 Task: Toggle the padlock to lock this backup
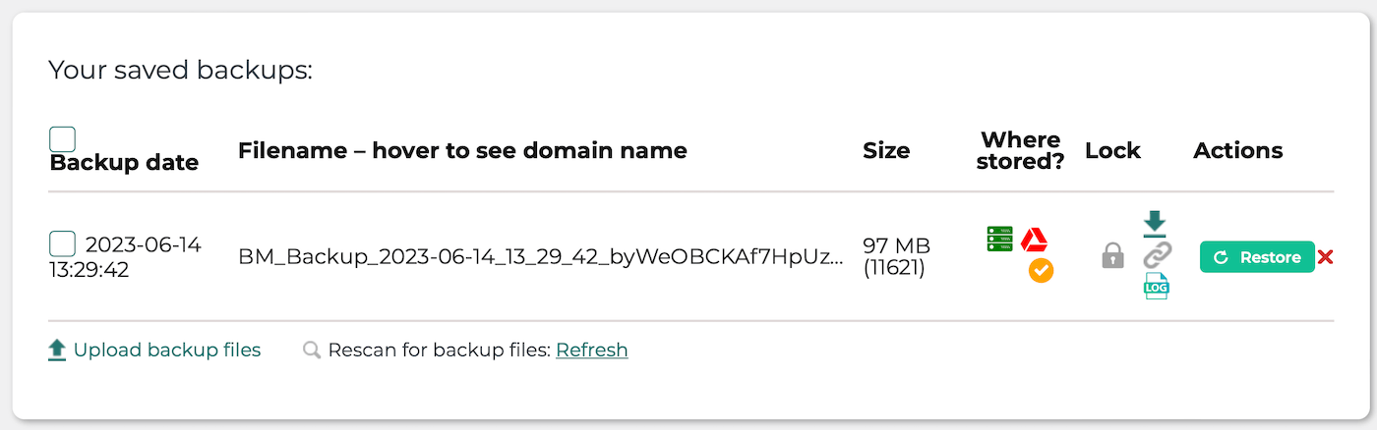pos(1112,256)
